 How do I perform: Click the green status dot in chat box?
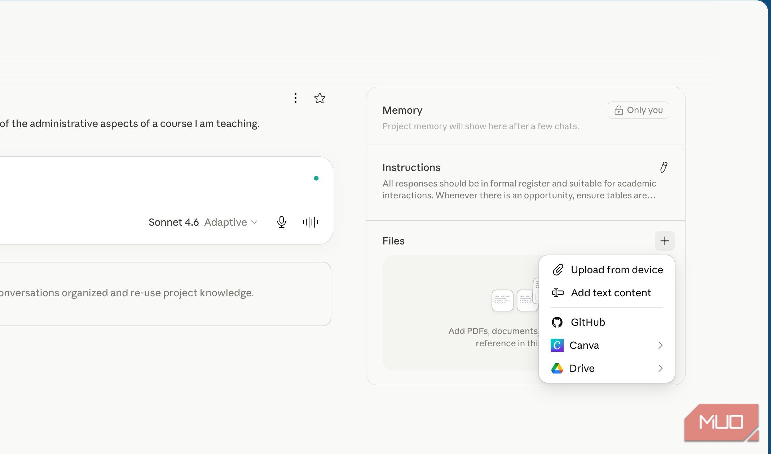[x=316, y=178]
